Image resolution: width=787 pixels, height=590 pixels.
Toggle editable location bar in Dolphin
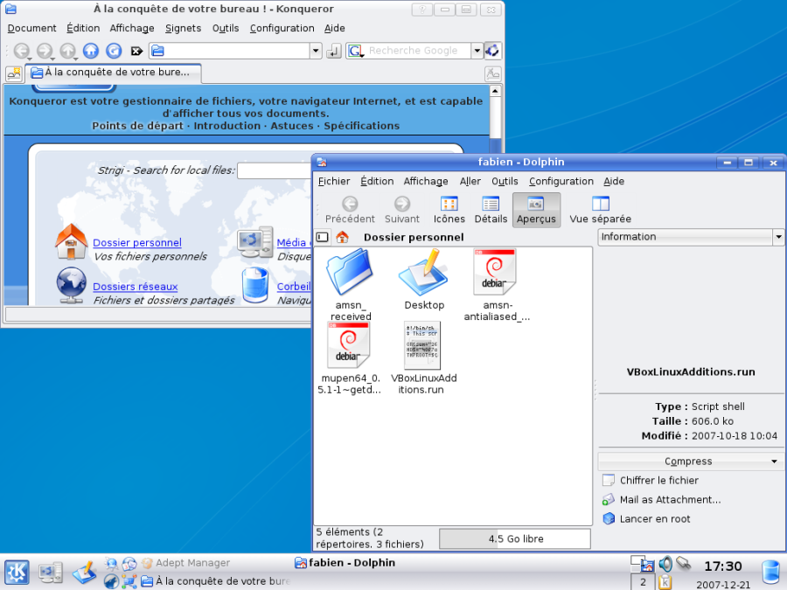(x=323, y=237)
